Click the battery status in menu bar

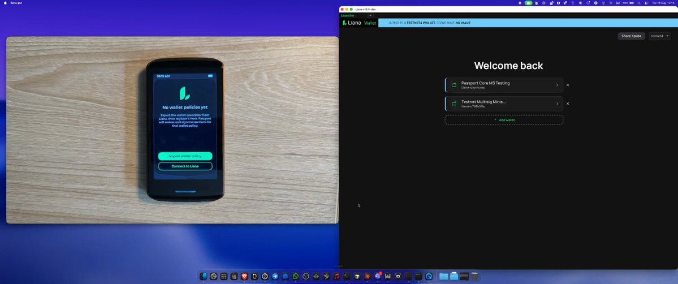(x=628, y=3)
